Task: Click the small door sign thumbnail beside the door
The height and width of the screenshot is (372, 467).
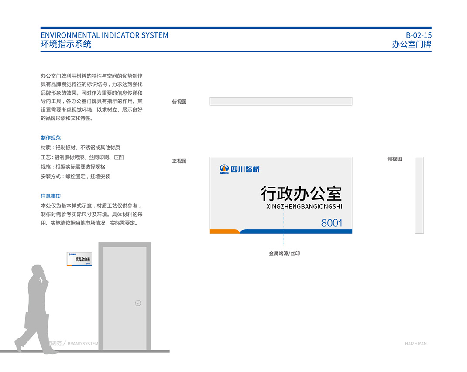Action: tap(79, 259)
